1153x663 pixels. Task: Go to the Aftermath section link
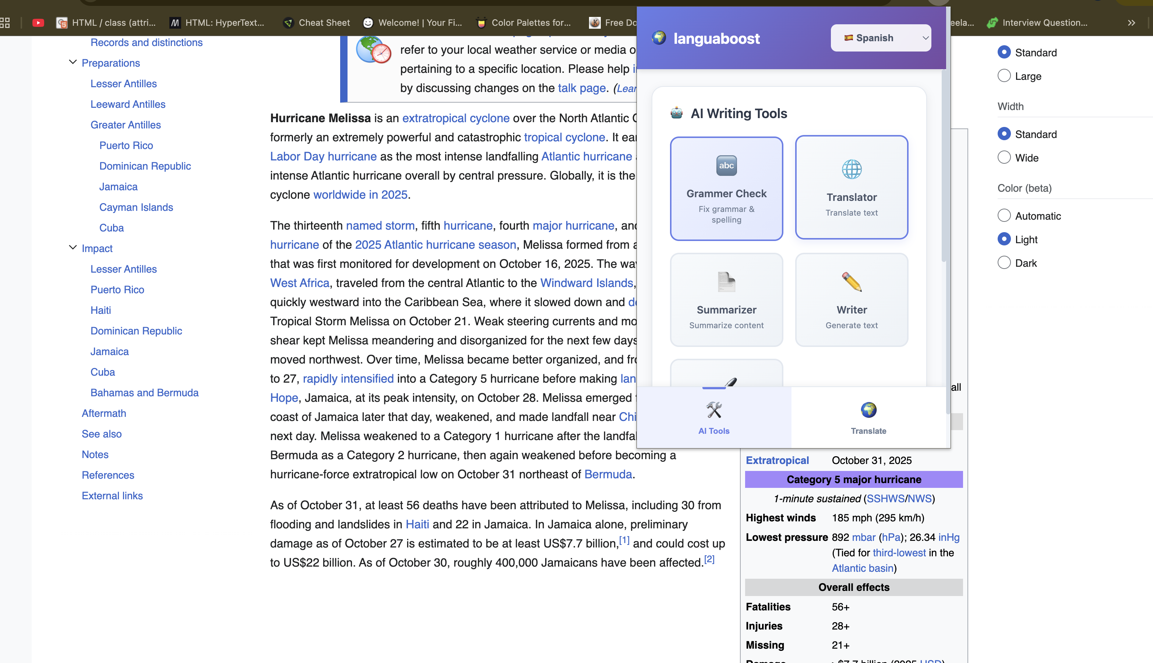coord(104,413)
